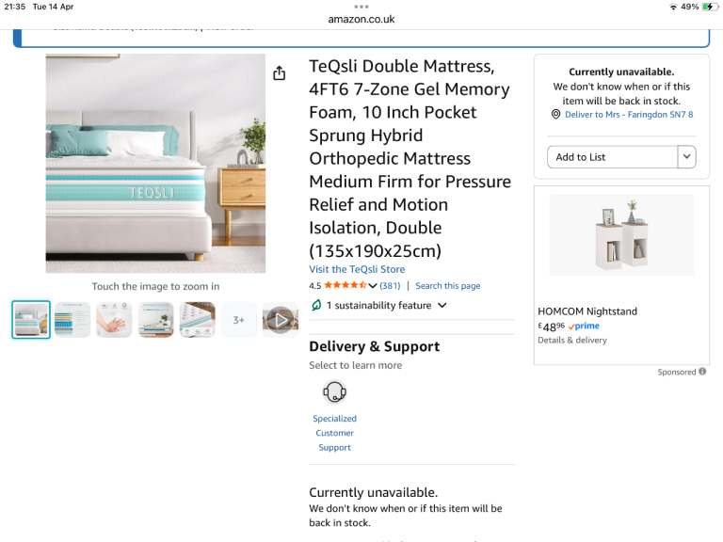Viewport: 723px width, 542px height.
Task: Select the hand-pressing-foam thumbnail
Action: coord(114,320)
